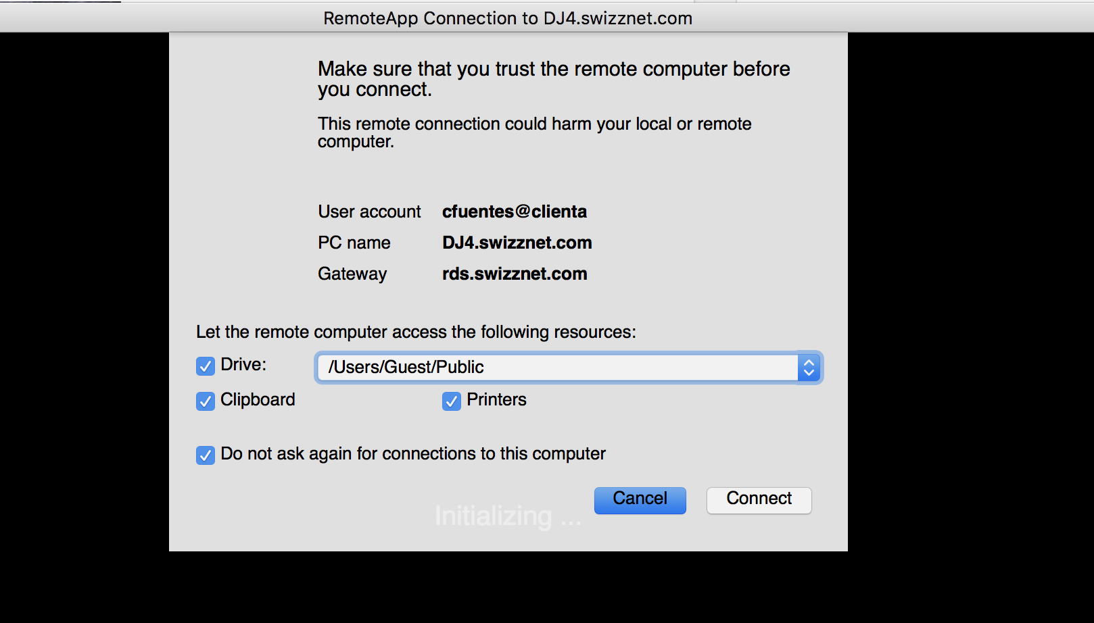This screenshot has width=1094, height=623.
Task: Open the drive path dropdown arrows
Action: [x=809, y=368]
